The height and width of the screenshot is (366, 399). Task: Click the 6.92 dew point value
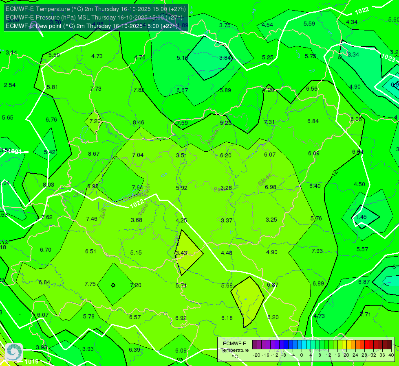click(x=181, y=318)
